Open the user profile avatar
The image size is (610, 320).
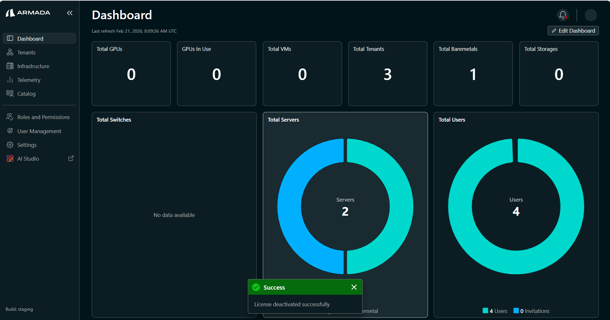[590, 15]
